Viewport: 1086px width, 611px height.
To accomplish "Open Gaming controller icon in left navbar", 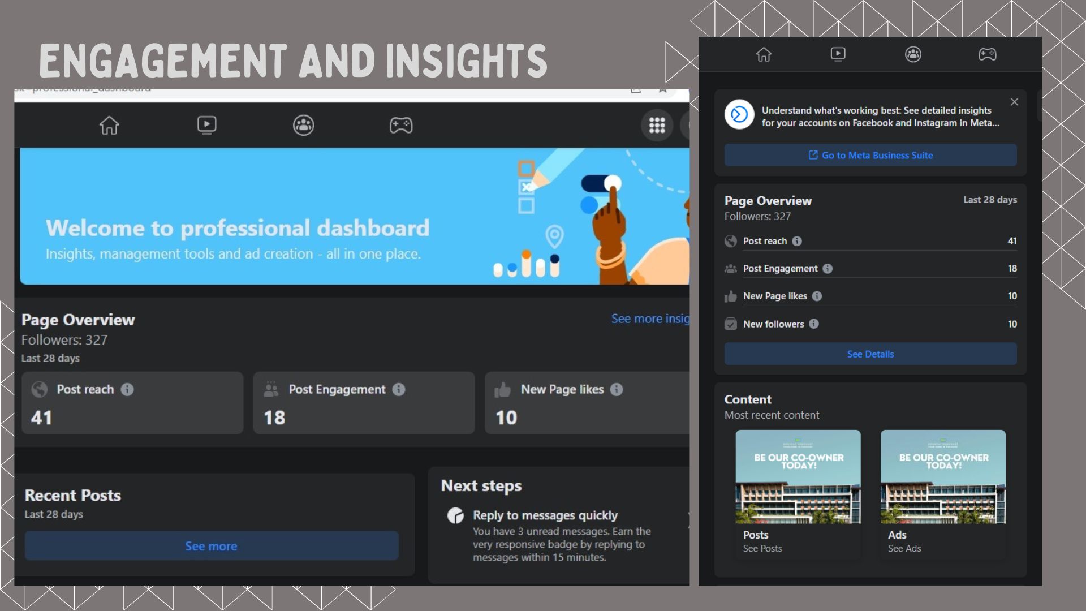I will [x=401, y=125].
